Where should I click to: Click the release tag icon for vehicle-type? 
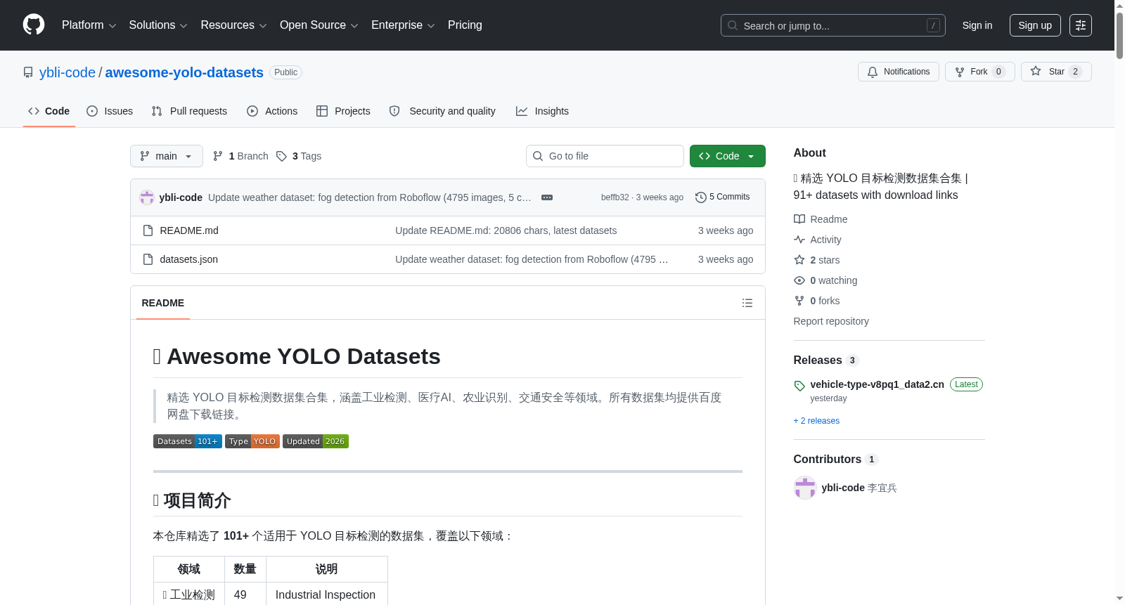(x=799, y=385)
